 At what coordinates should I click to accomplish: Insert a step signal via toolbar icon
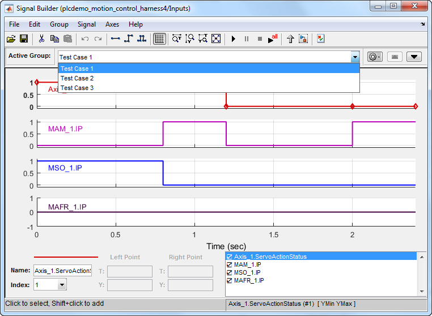point(128,39)
